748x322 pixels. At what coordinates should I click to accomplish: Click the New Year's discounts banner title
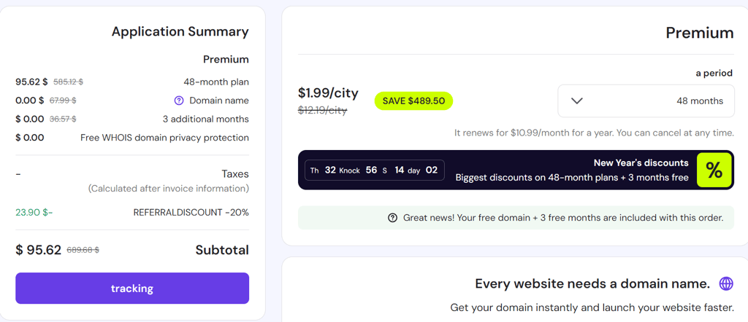[x=641, y=162]
